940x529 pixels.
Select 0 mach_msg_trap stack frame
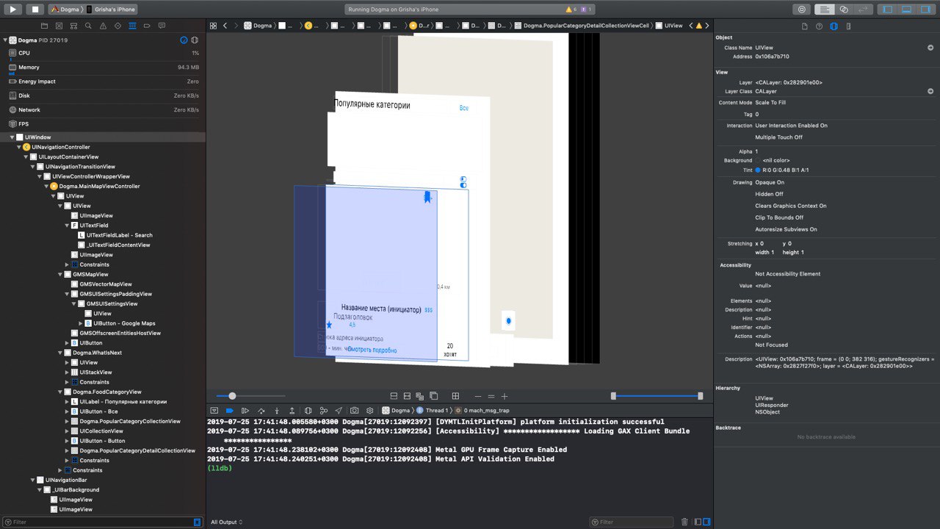(x=482, y=410)
